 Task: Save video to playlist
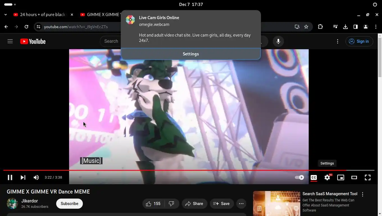[x=222, y=204]
